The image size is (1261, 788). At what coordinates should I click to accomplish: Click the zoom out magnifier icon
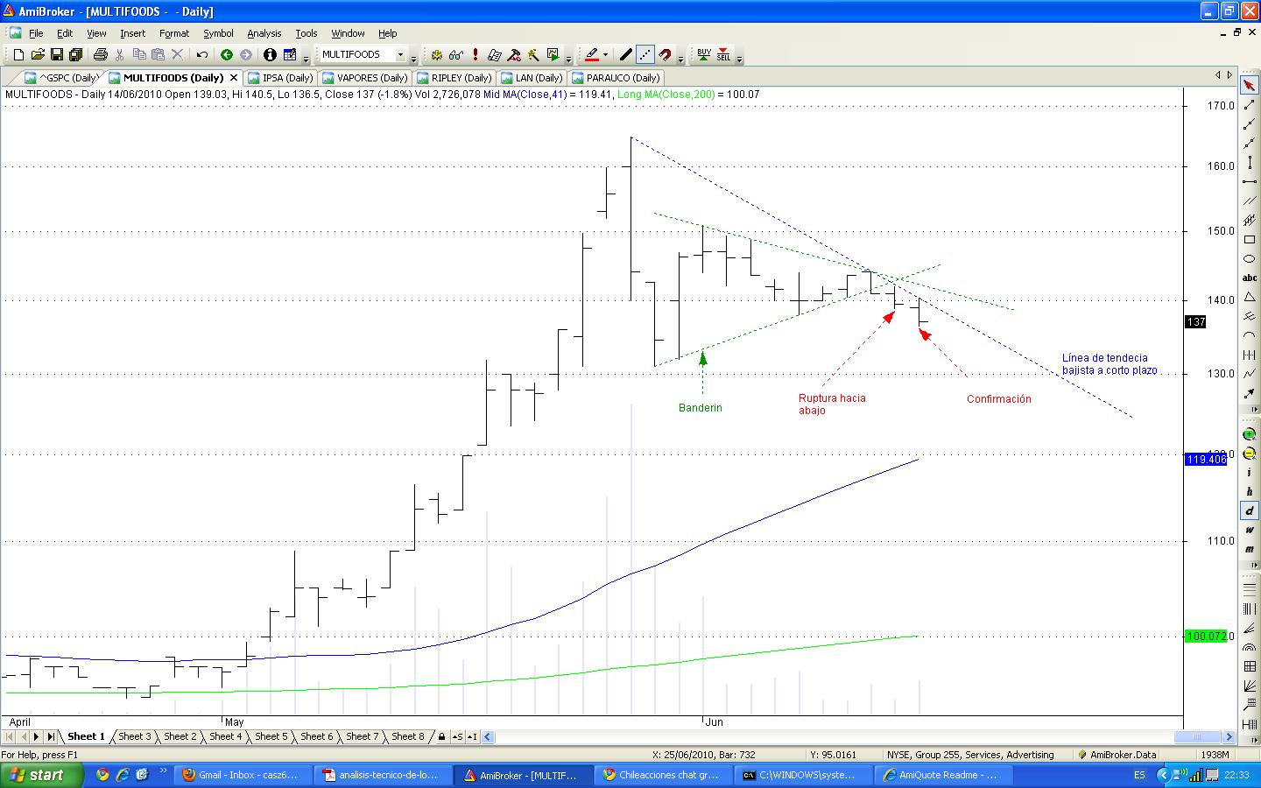coord(1250,454)
